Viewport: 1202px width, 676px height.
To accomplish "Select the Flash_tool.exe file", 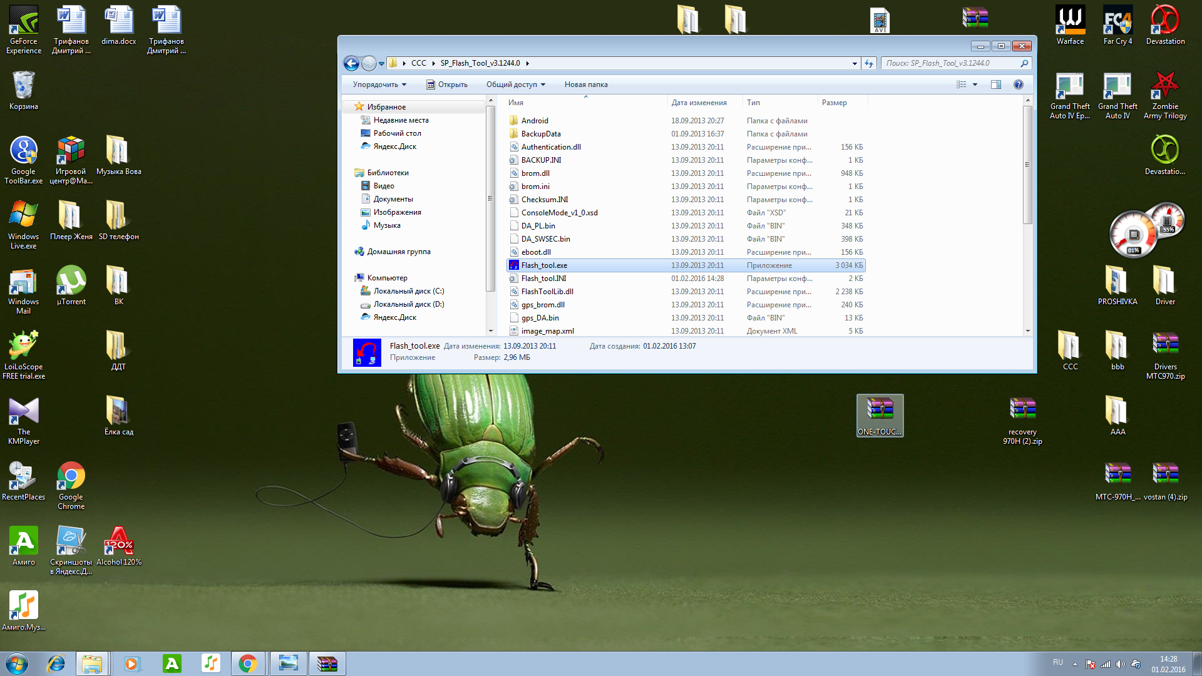I will tap(544, 265).
